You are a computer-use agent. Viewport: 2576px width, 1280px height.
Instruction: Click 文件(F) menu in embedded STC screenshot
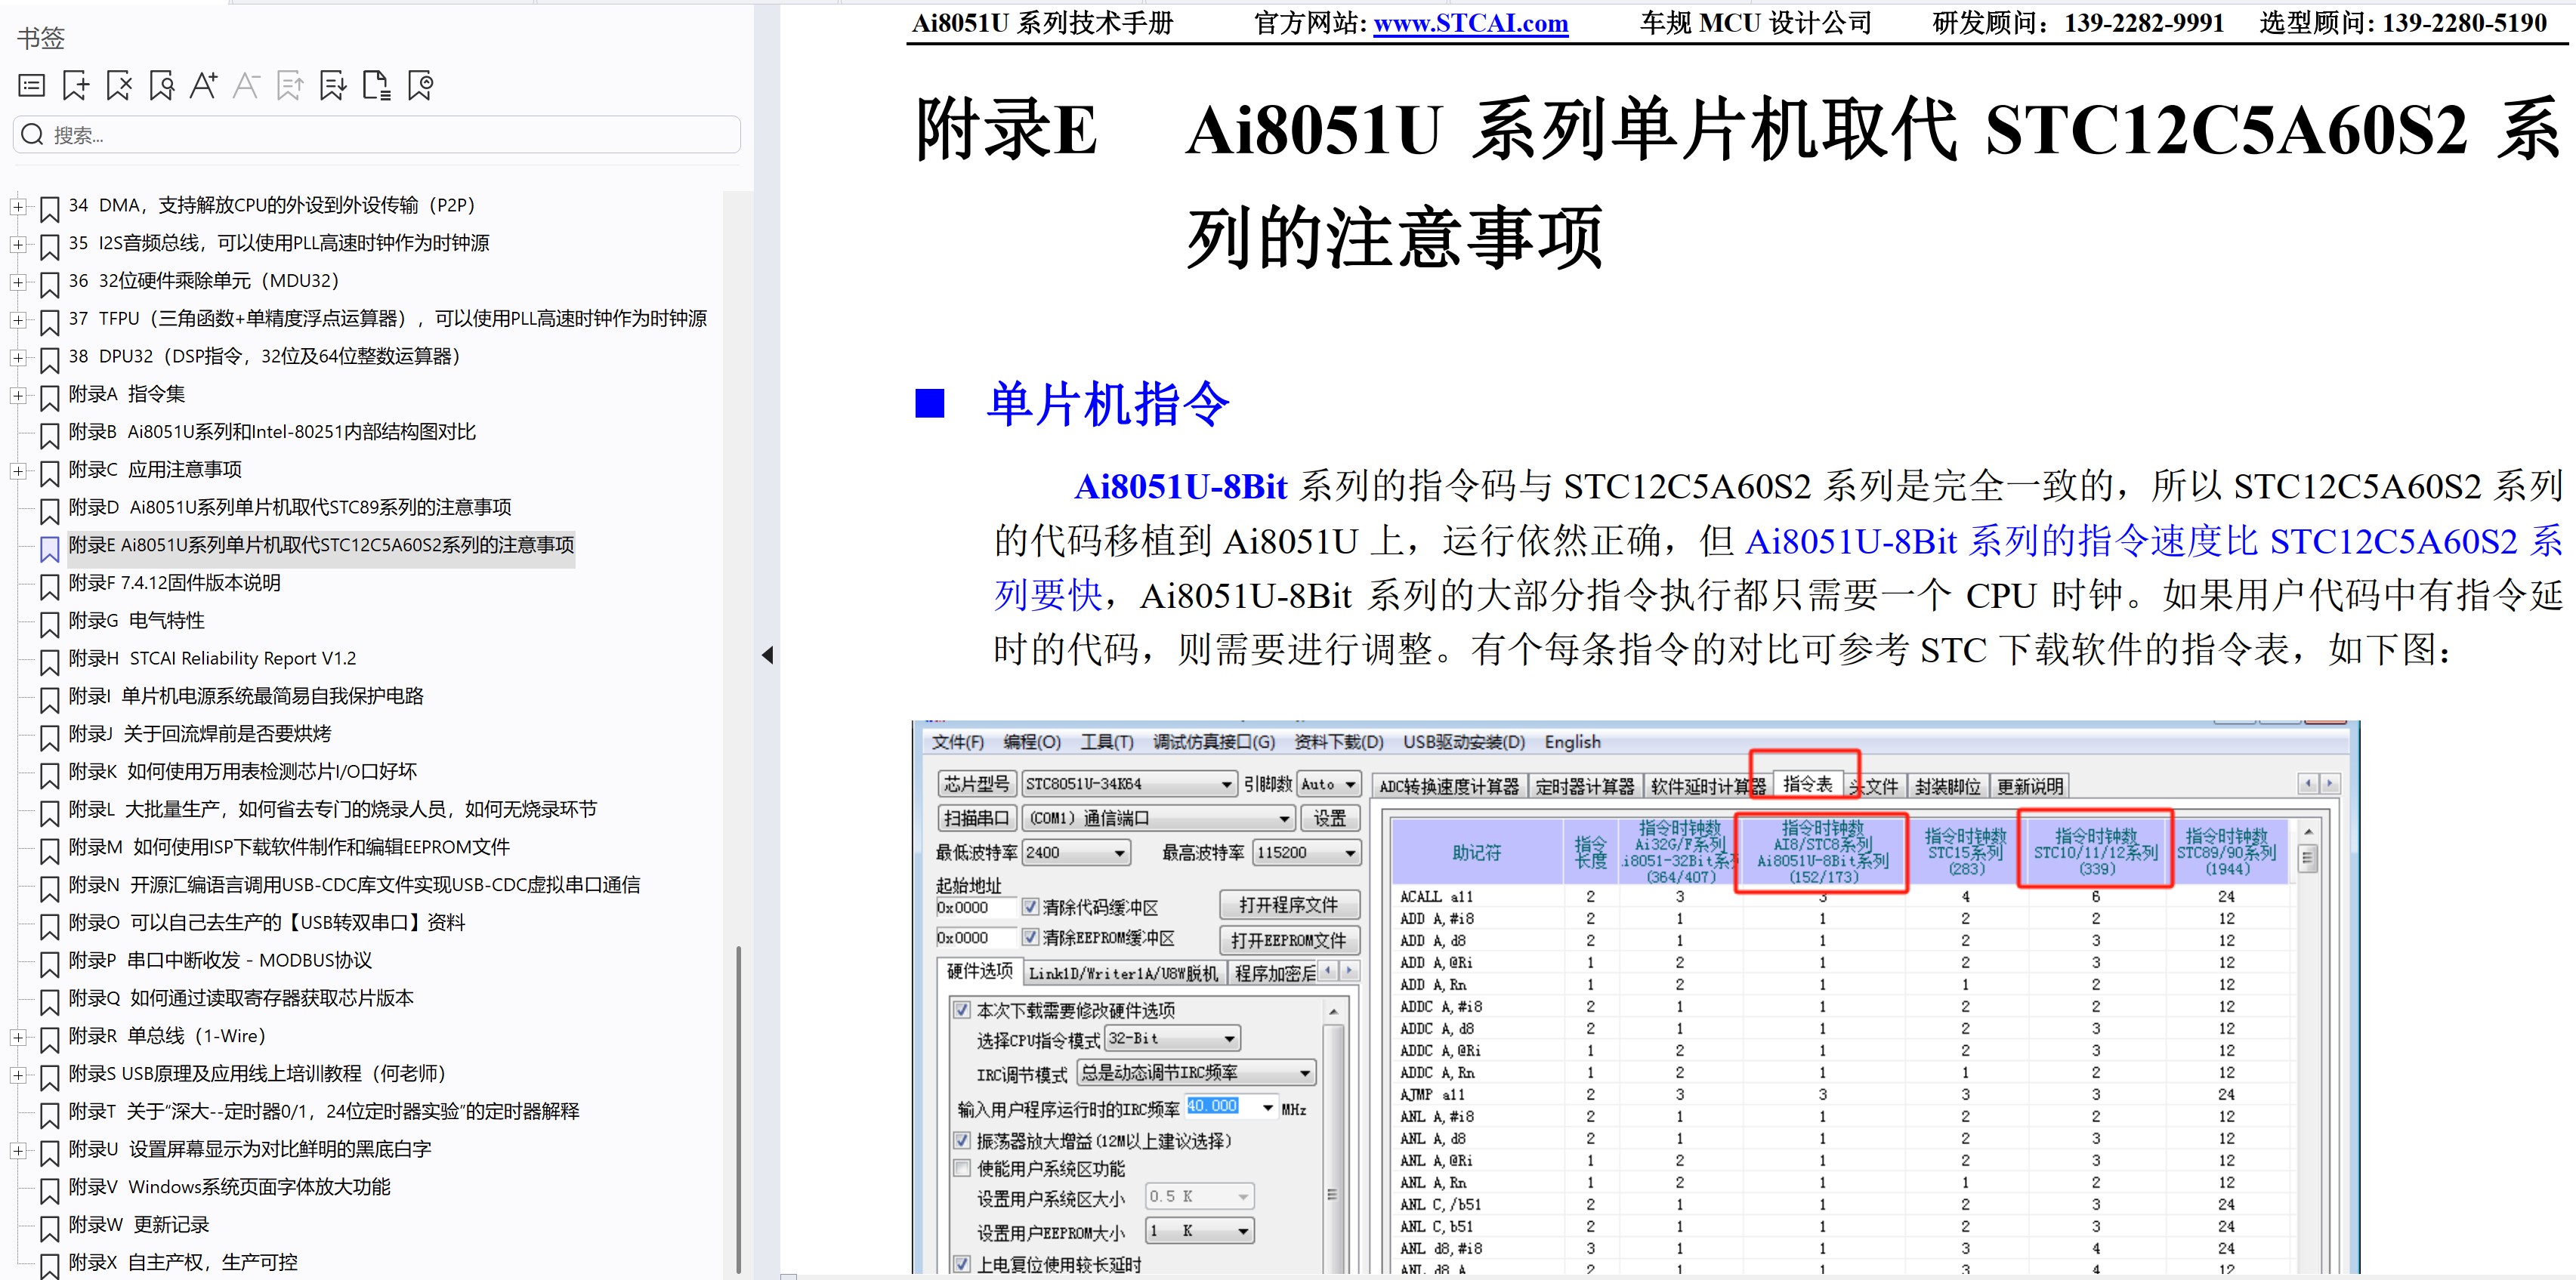coord(958,742)
